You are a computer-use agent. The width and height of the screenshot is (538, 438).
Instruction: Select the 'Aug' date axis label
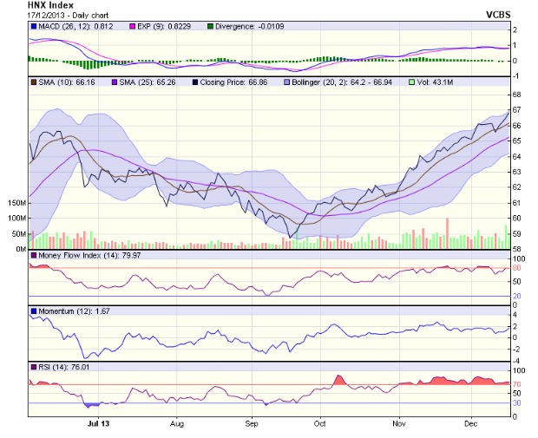[177, 424]
